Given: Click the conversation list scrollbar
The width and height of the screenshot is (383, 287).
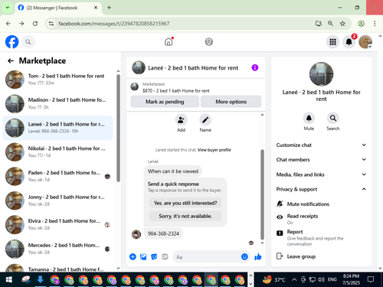Looking at the screenshot, I should 118,128.
